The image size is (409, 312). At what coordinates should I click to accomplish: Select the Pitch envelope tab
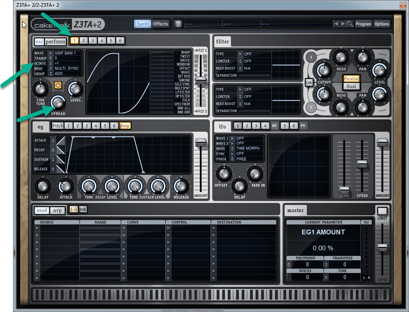click(57, 125)
